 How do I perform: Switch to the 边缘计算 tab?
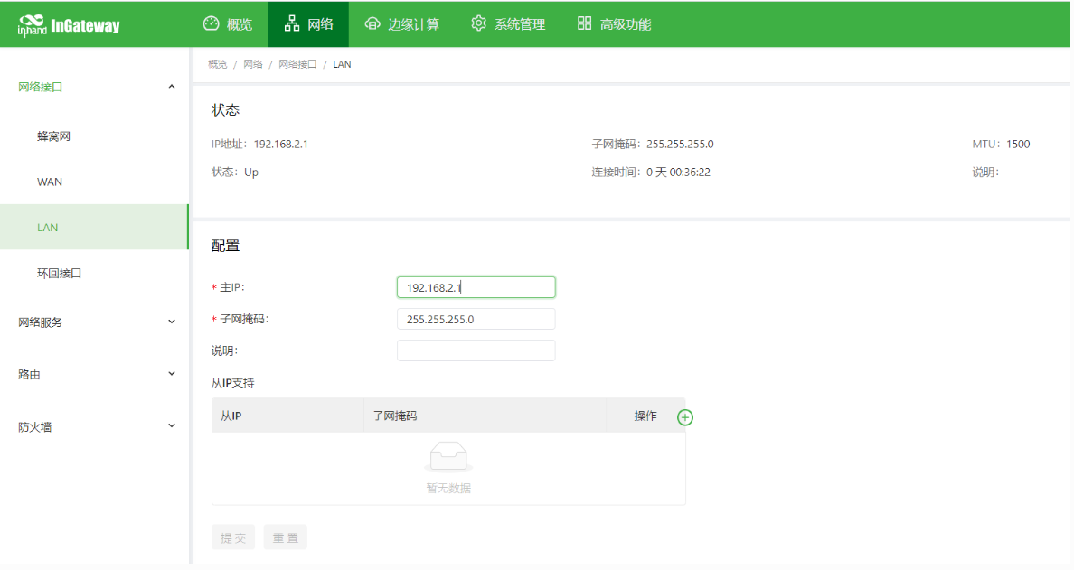[x=401, y=24]
